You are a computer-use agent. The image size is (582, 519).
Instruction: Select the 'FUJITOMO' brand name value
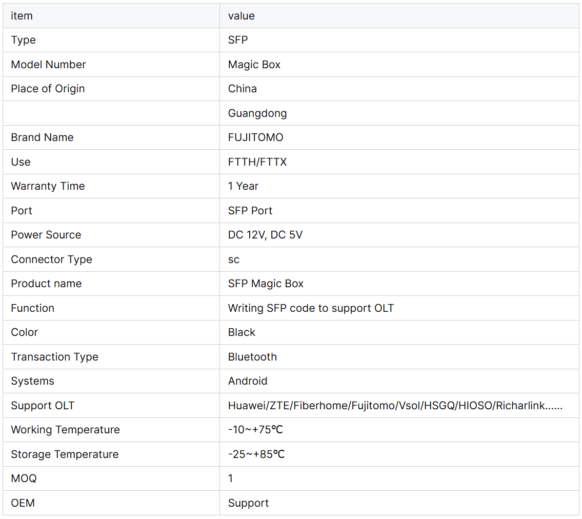pyautogui.click(x=255, y=137)
